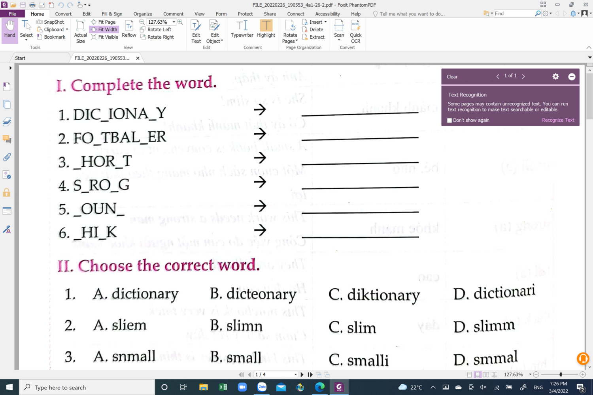Image resolution: width=593 pixels, height=395 pixels.
Task: Expand the left navigation panel arrow
Action: click(x=10, y=68)
